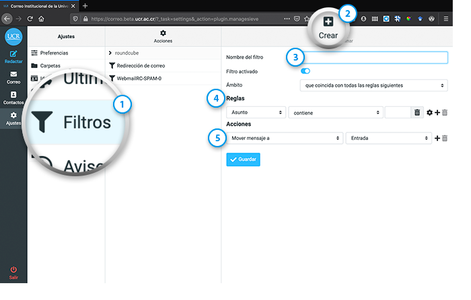Open Contactos in the sidebar
The height and width of the screenshot is (300, 471).
point(13,98)
